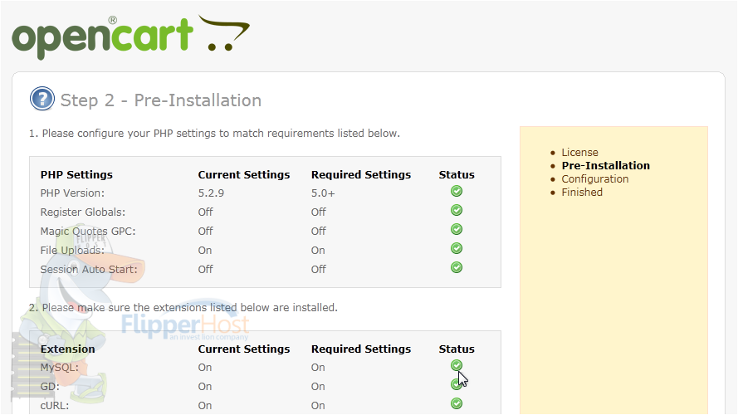Select Configuration in the steps list
This screenshot has height=415, width=738.
click(595, 178)
